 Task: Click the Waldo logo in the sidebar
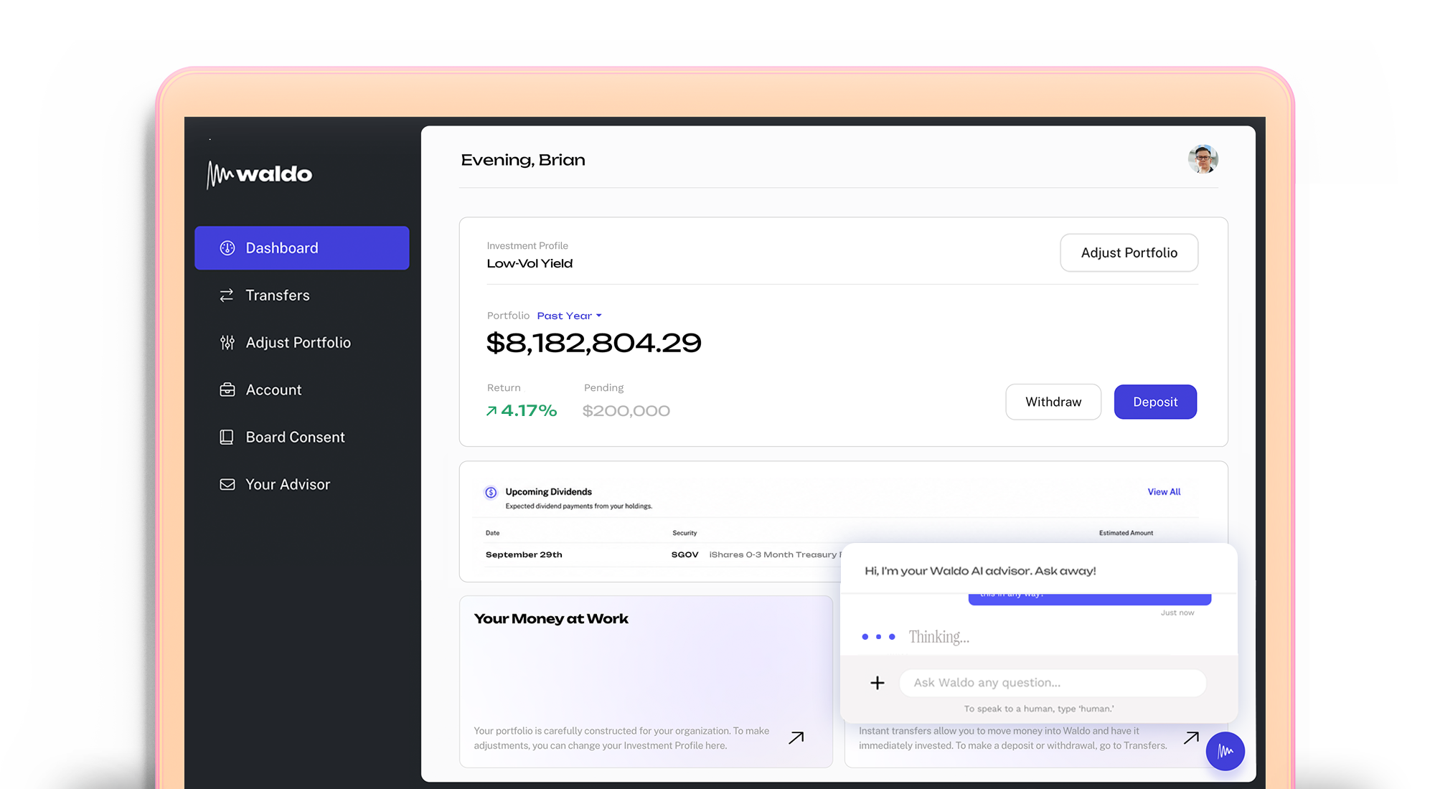(x=259, y=174)
